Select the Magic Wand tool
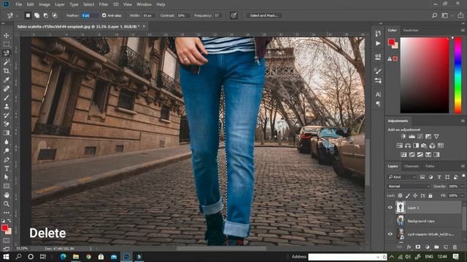This screenshot has height=262, width=467. coord(7,62)
